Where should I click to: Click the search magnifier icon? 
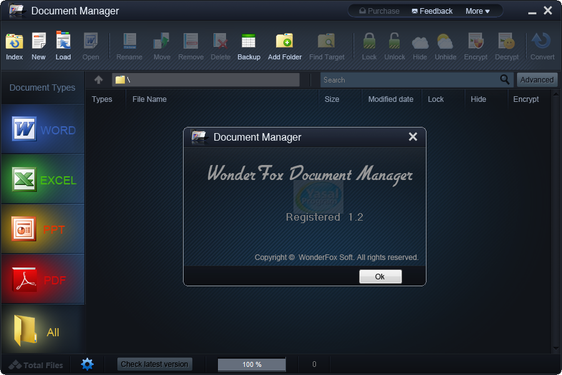(x=505, y=80)
